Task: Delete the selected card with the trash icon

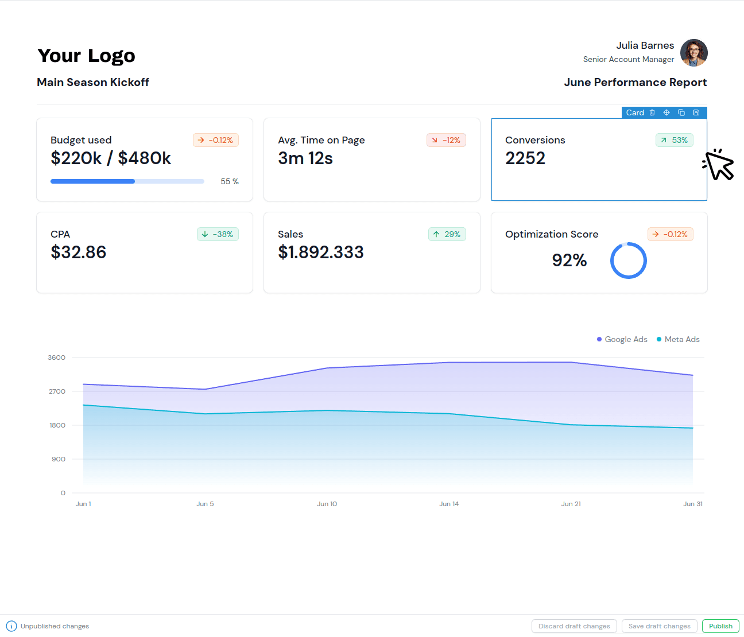Action: pyautogui.click(x=652, y=112)
